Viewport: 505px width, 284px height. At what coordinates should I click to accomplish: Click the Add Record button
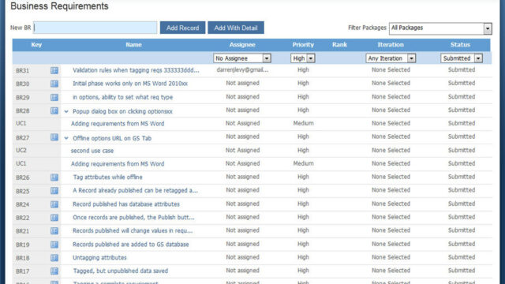click(x=182, y=28)
